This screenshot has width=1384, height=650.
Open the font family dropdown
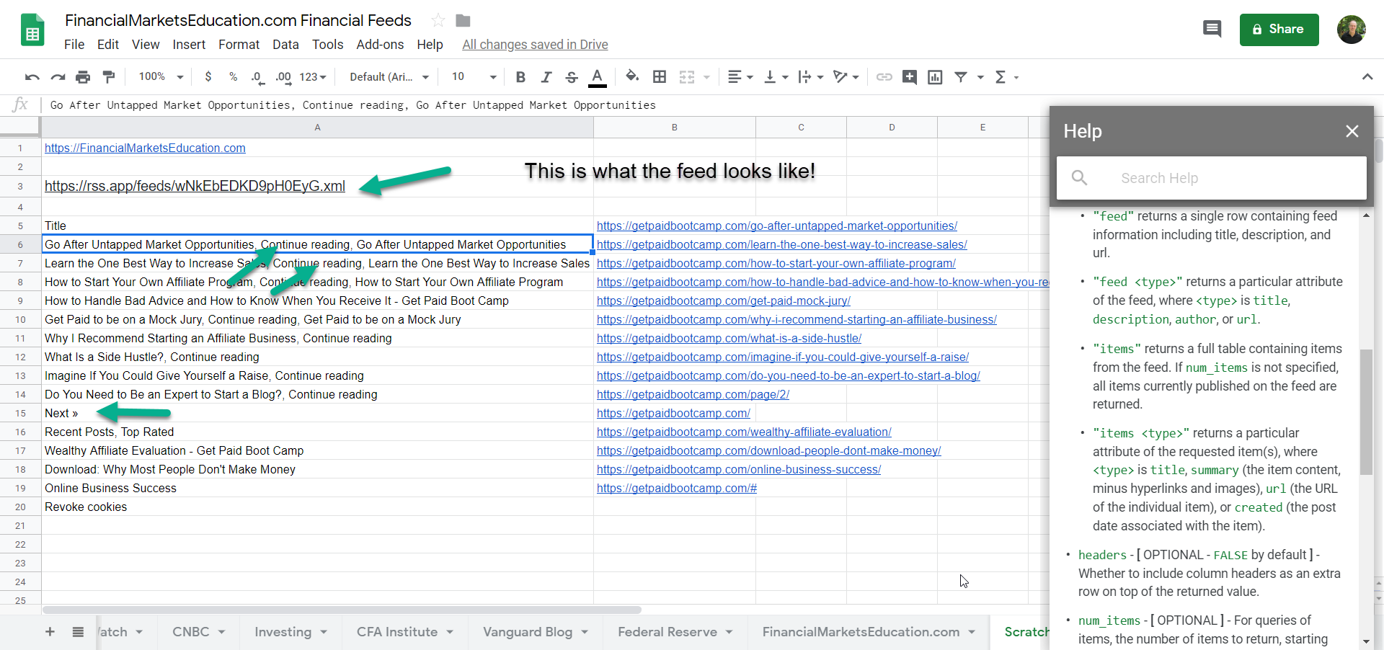tap(389, 77)
